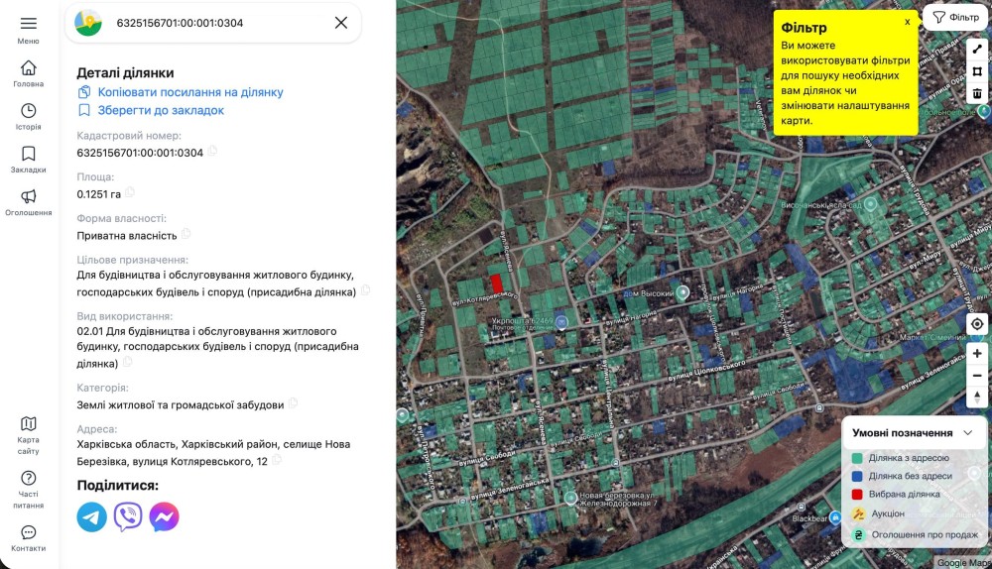Screen dimensions: 992x569
Task: Delete map drawings with trash icon
Action: [x=977, y=93]
